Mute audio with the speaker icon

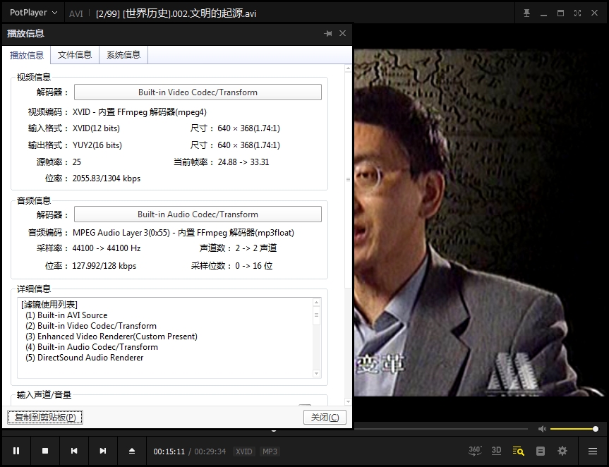tap(542, 429)
